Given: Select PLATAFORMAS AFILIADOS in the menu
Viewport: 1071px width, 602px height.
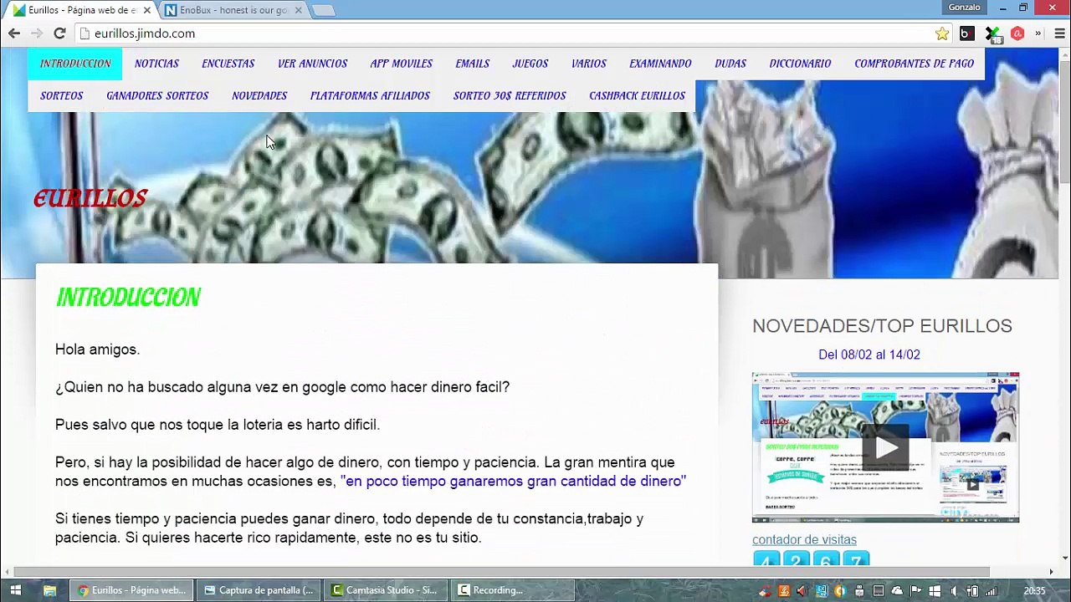Looking at the screenshot, I should (370, 96).
